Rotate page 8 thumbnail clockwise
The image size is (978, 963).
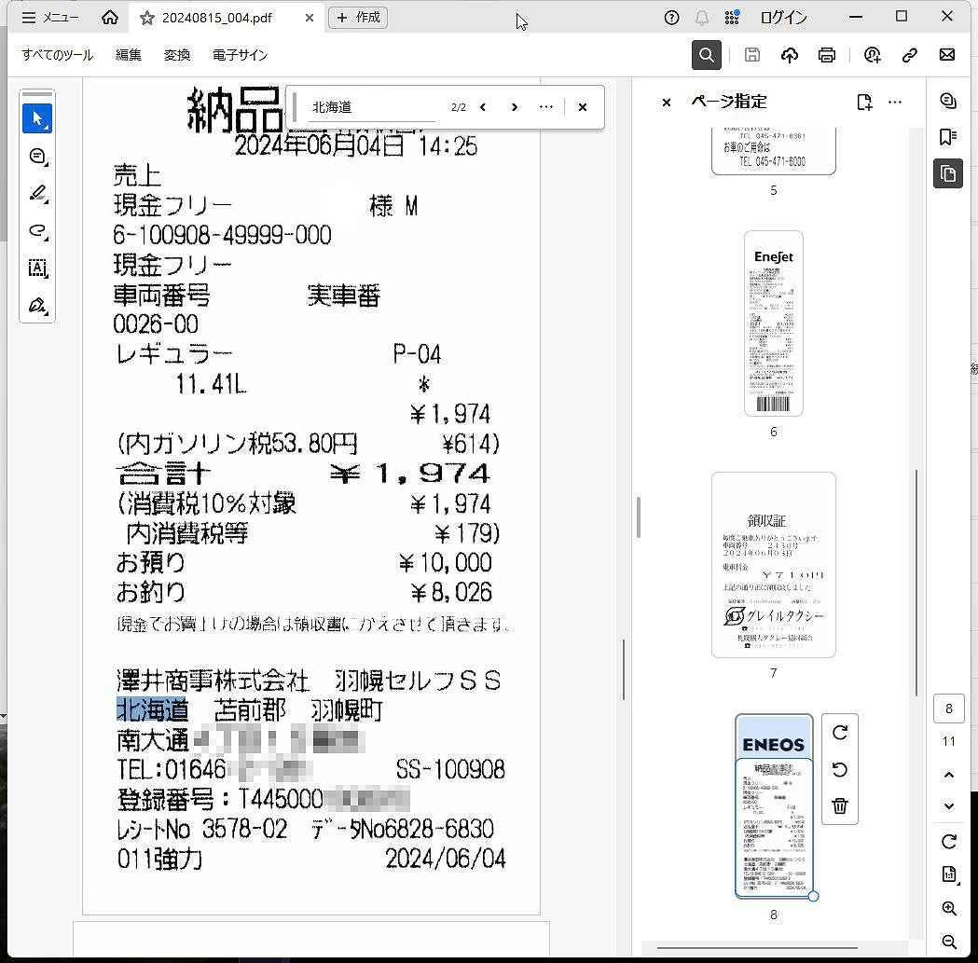840,733
